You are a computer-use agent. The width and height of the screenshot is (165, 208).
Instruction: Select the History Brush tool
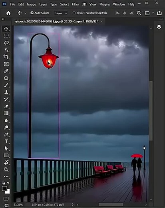click(6, 99)
